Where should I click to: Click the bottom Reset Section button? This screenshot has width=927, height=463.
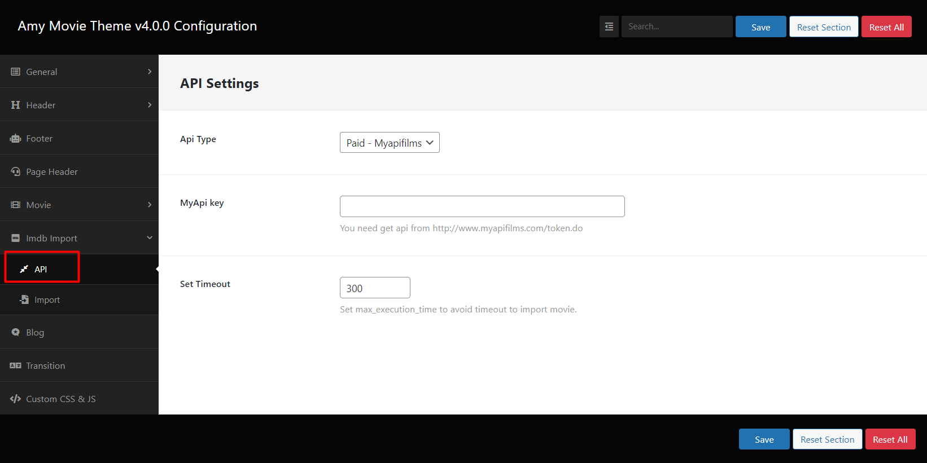827,439
